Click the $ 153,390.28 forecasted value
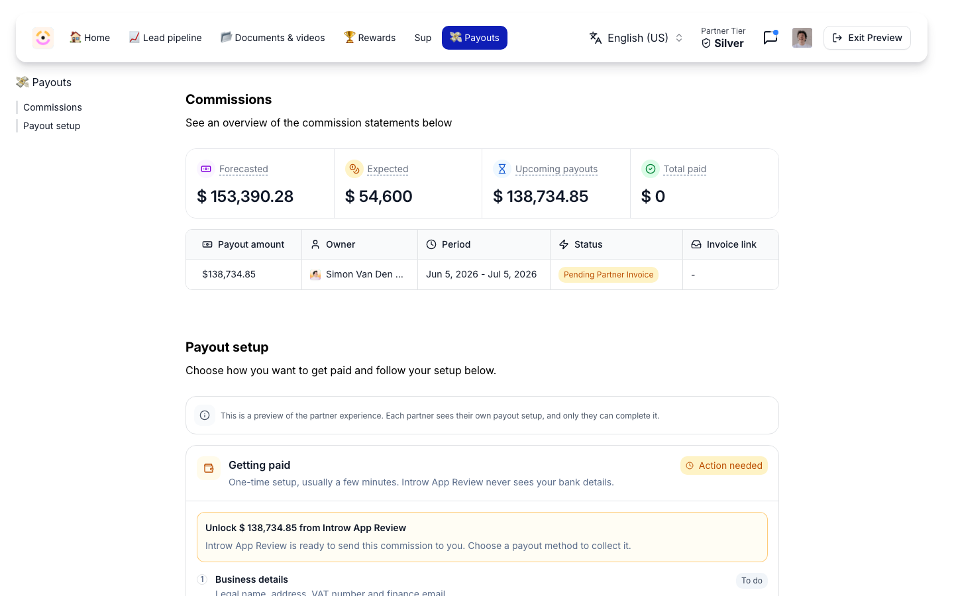The width and height of the screenshot is (954, 596). pyautogui.click(x=245, y=196)
